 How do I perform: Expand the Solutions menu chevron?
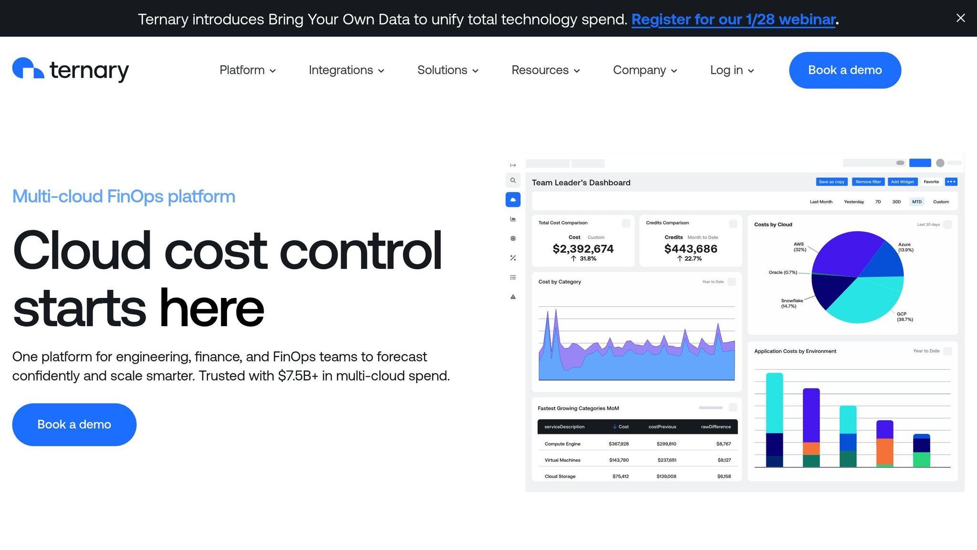pyautogui.click(x=475, y=71)
